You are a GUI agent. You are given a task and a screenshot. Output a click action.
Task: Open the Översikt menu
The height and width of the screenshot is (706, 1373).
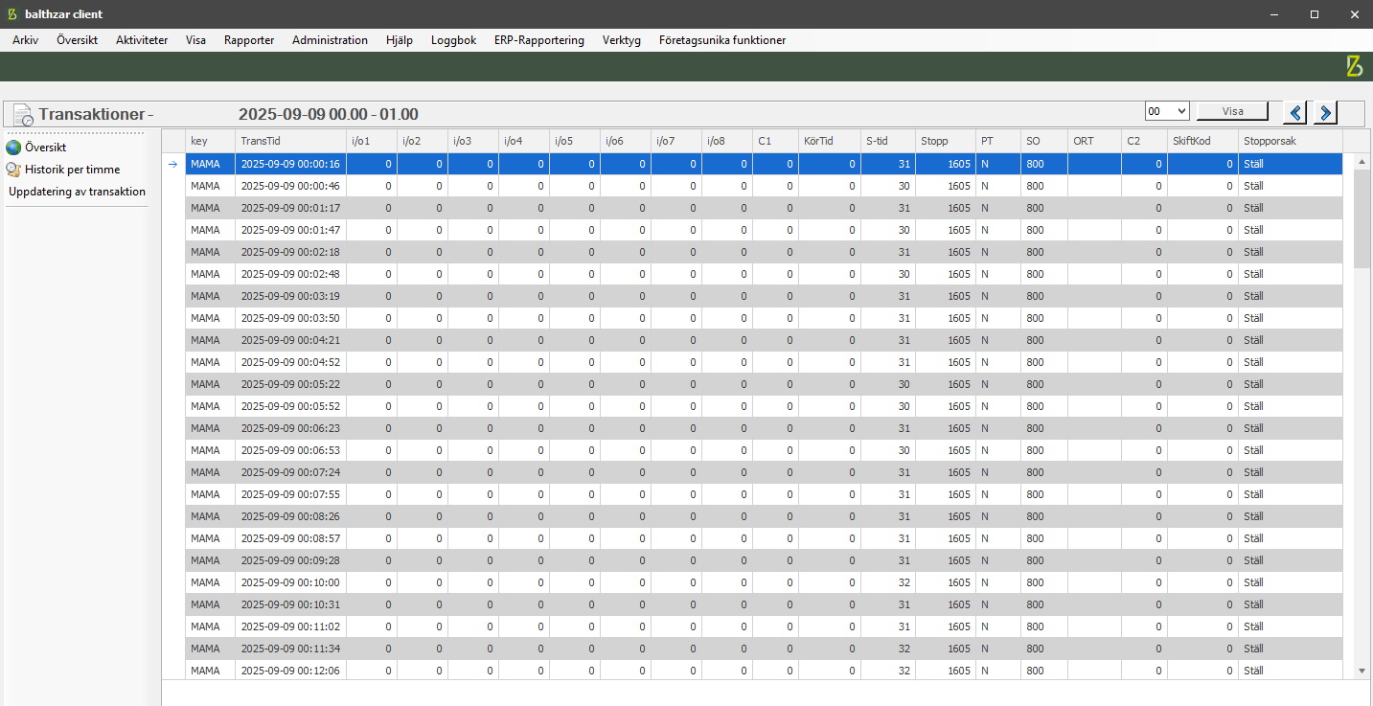tap(77, 40)
